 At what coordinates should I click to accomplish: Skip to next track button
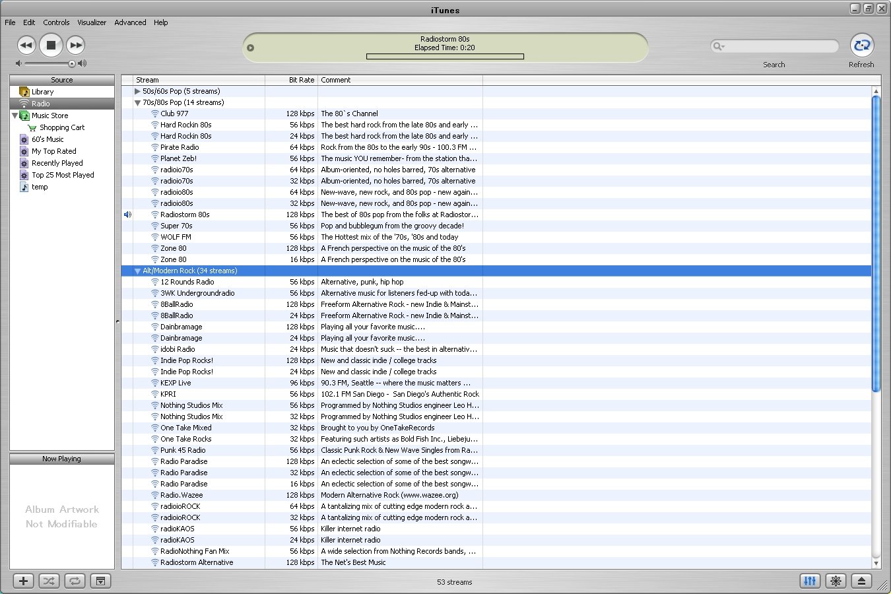76,46
